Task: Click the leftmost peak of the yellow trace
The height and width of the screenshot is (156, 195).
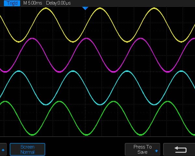Action: (x=46, y=8)
